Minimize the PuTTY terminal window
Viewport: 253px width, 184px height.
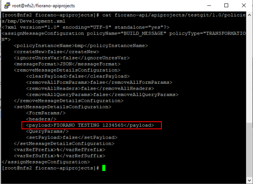(x=209, y=5)
